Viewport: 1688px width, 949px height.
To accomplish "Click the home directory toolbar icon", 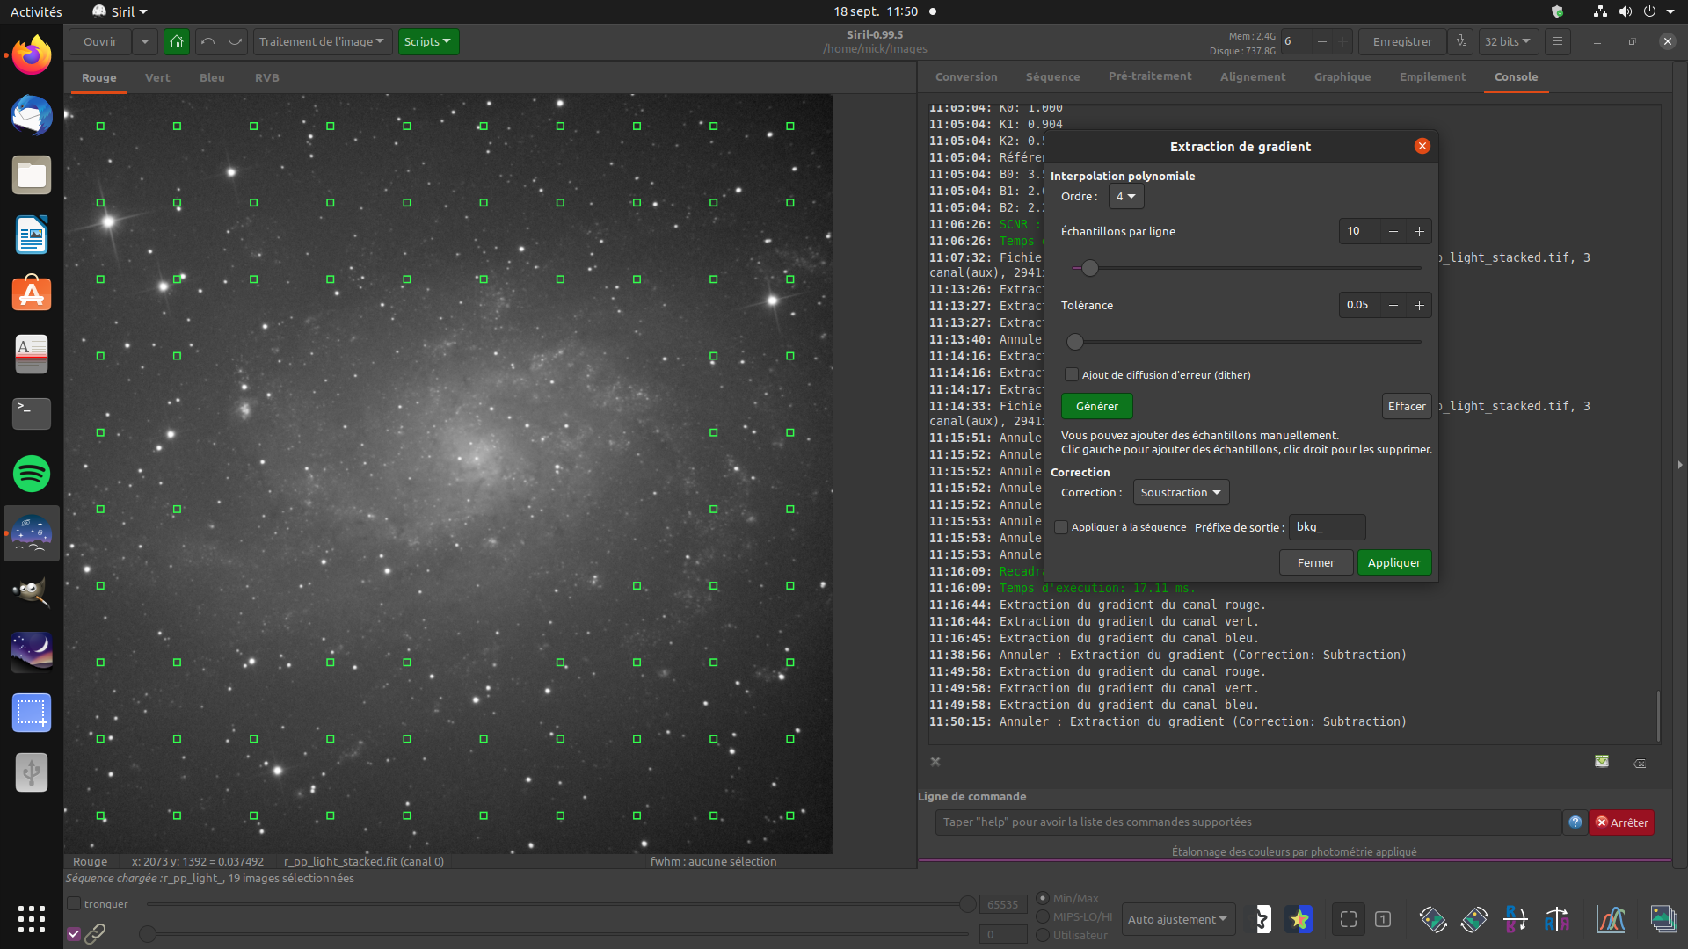I will click(x=177, y=41).
